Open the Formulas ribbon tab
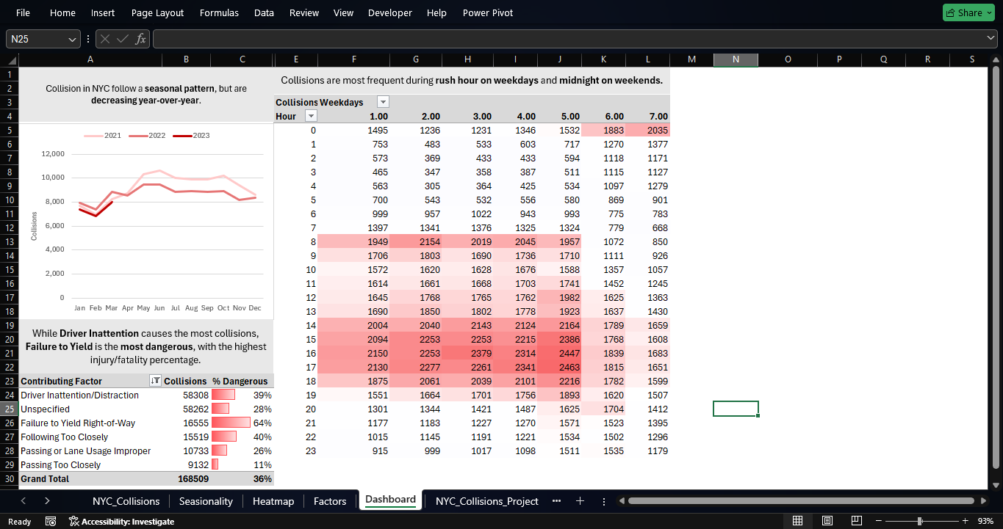Image resolution: width=1003 pixels, height=529 pixels. [219, 12]
